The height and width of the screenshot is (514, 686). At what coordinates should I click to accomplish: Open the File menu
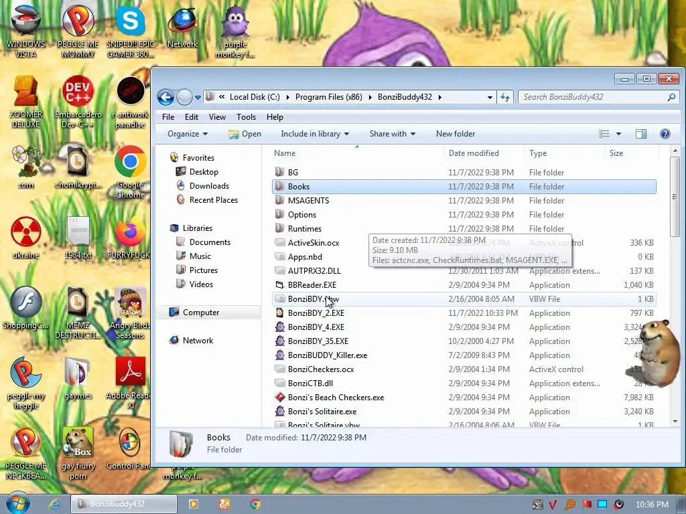tap(168, 117)
